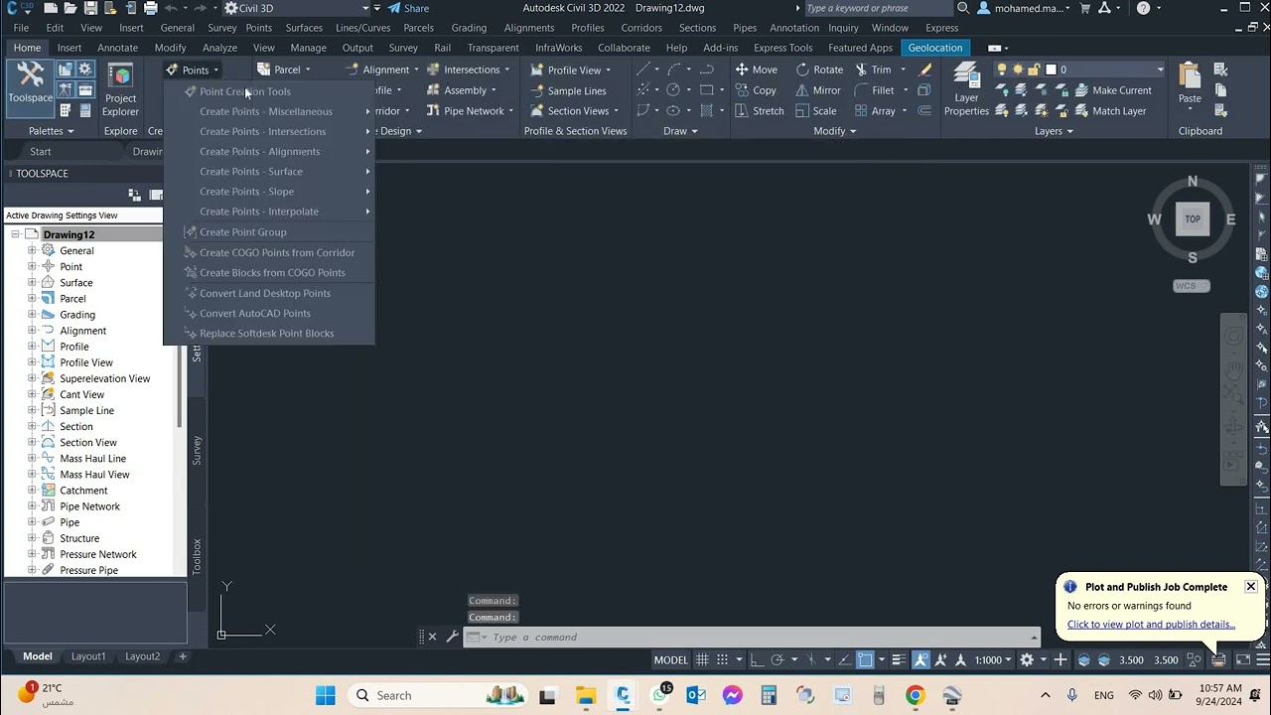The image size is (1271, 715).
Task: Search the Autodesk help binoculars icon
Action: pyautogui.click(x=963, y=8)
